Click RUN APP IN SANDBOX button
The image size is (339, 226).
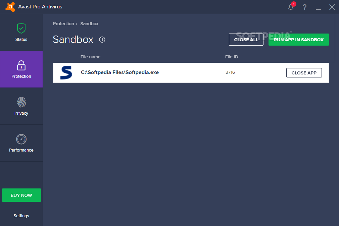click(299, 40)
